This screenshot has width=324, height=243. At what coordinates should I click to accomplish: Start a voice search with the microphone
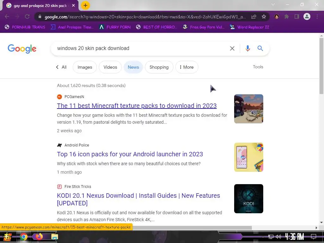247,48
